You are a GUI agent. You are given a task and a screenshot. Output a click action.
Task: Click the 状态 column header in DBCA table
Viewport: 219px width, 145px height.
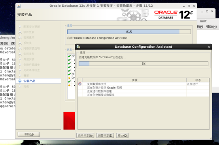198,80
